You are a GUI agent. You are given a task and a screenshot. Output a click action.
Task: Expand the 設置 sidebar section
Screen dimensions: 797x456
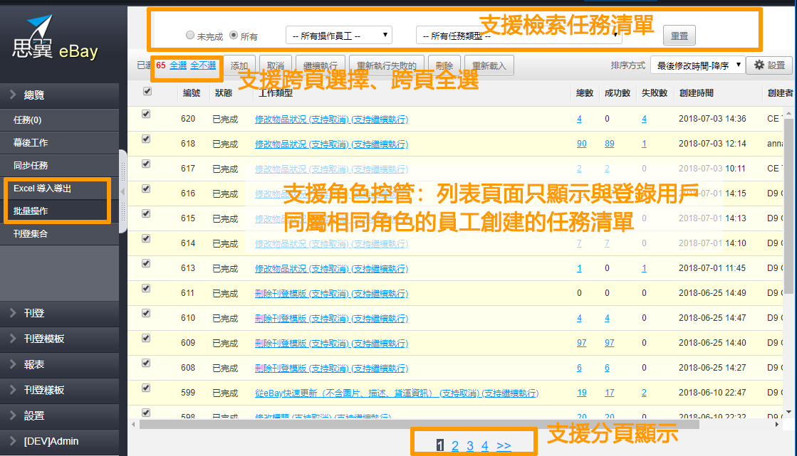click(59, 416)
